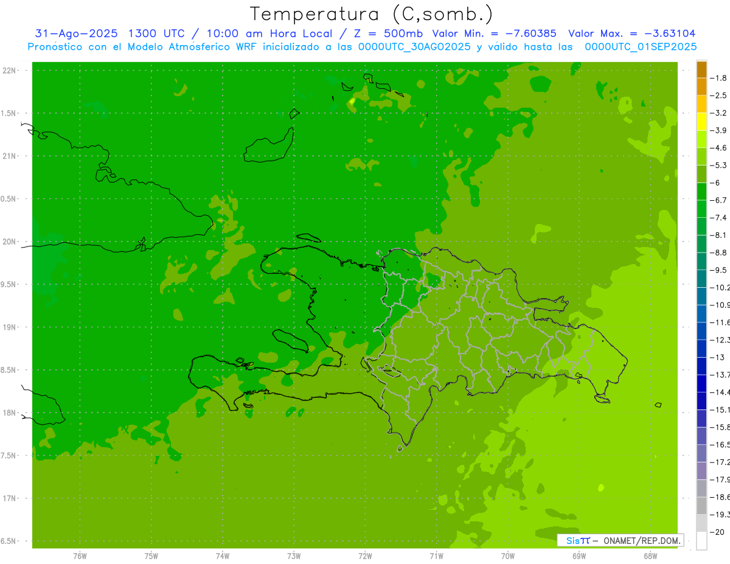This screenshot has width=730, height=564.
Task: Click the '68W' longitude axis label
Action: click(650, 556)
